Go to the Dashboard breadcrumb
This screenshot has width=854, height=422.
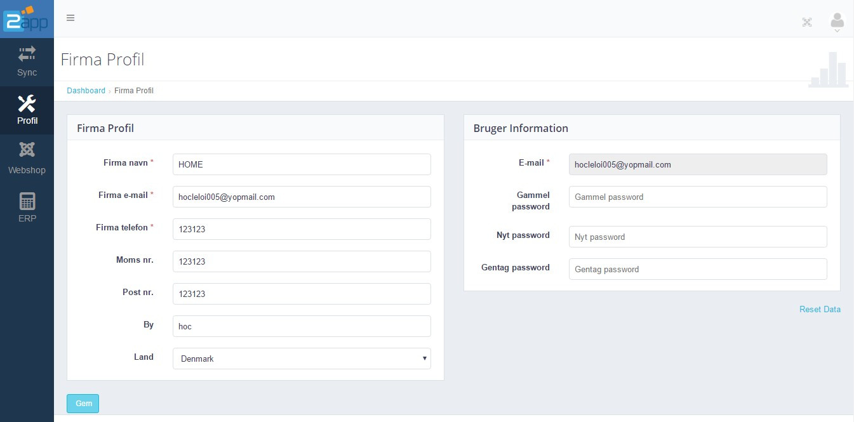click(x=86, y=90)
